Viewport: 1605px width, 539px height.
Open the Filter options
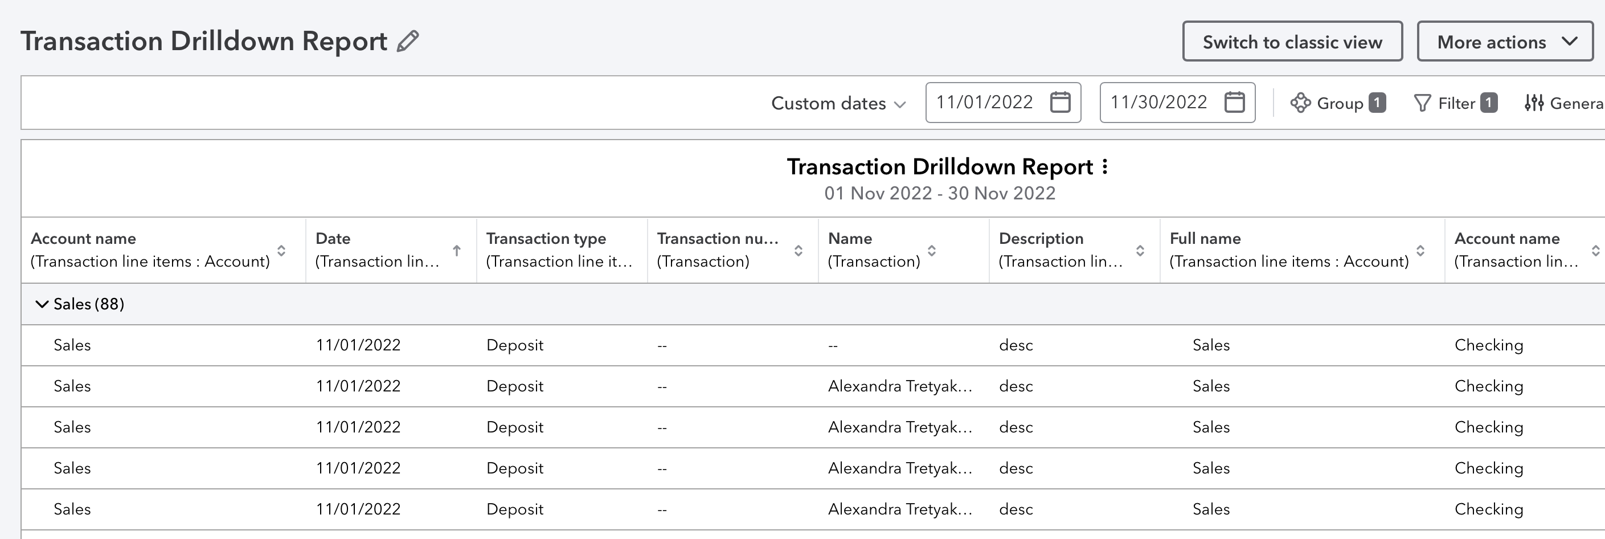point(1455,103)
